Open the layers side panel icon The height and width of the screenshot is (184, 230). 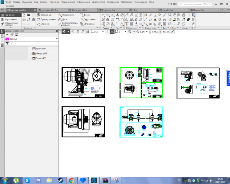[x=2, y=45]
